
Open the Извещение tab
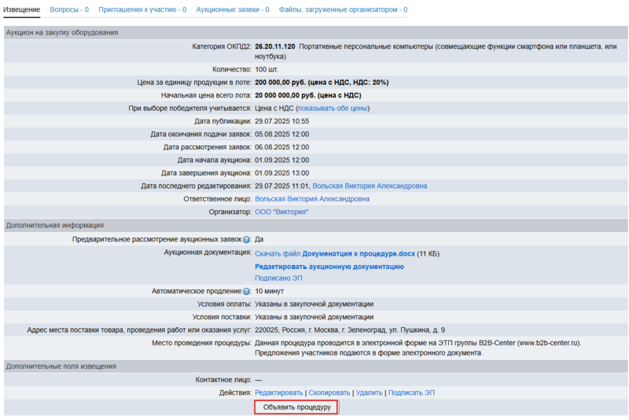[22, 9]
